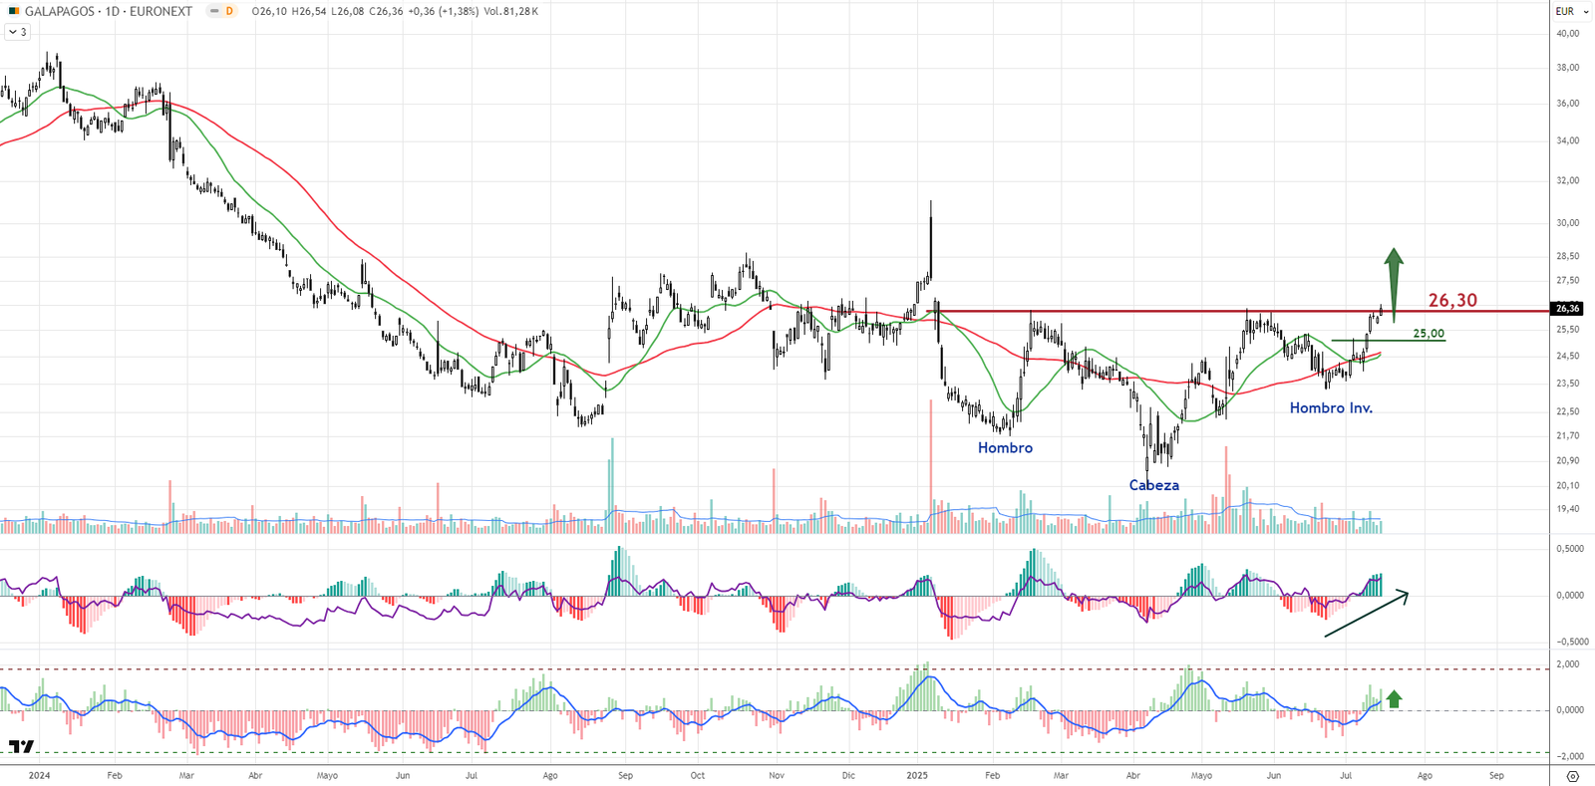Open chart settings gear at bottom right

(x=1573, y=776)
